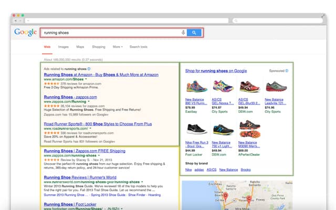The image size is (336, 210).
Task: Click New Balance 730 v1 shoe thumbnail
Action: 223,129
